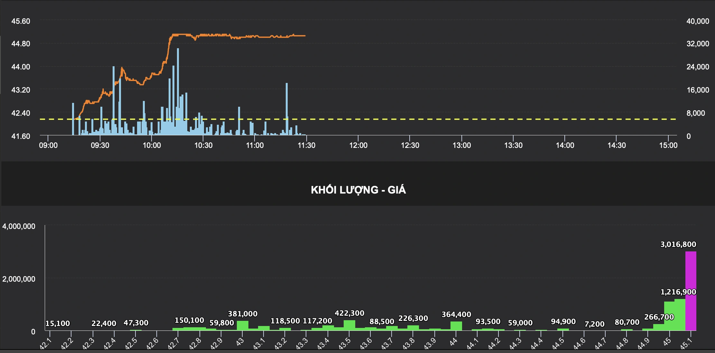Click the green bar at price 43

(x=243, y=326)
